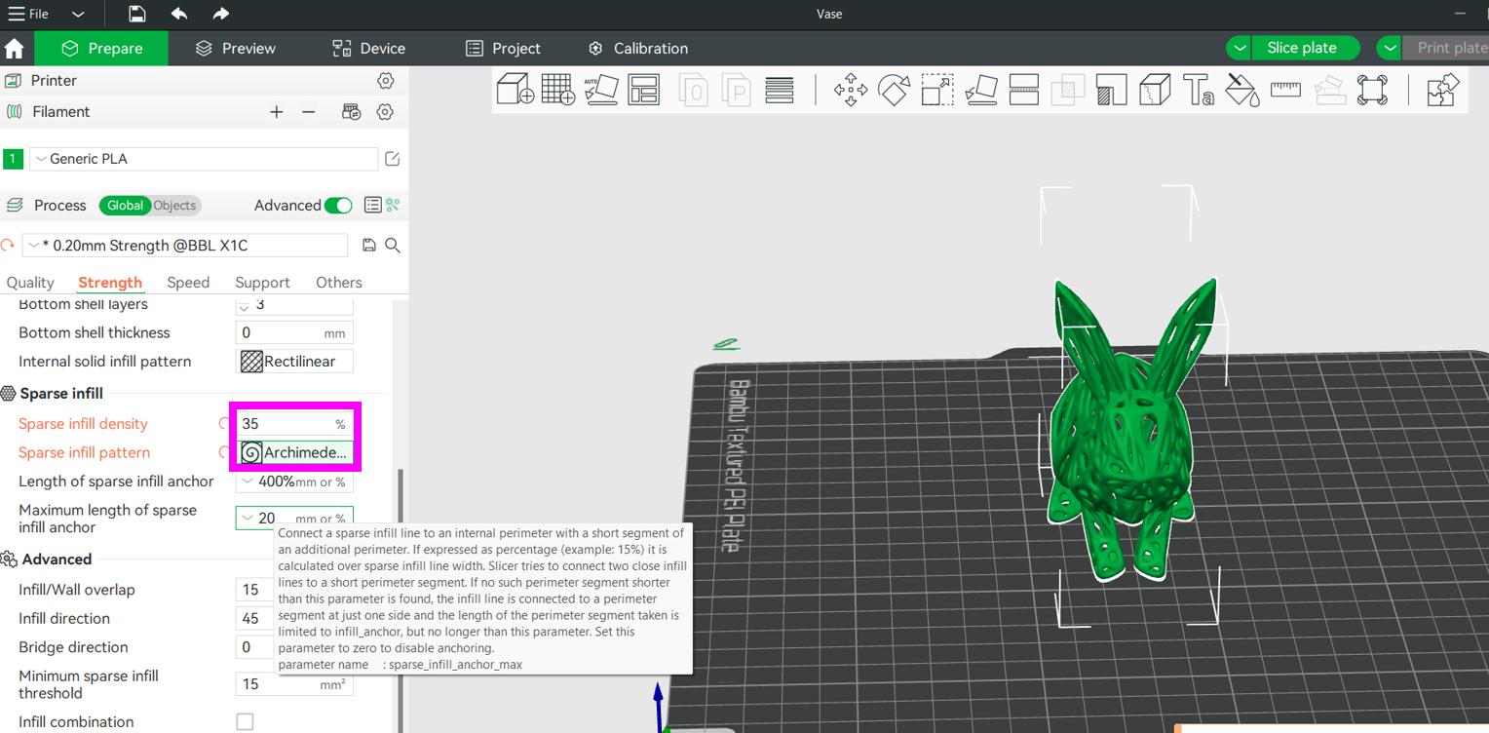Image resolution: width=1489 pixels, height=733 pixels.
Task: Switch to the Preview tab
Action: click(x=235, y=48)
